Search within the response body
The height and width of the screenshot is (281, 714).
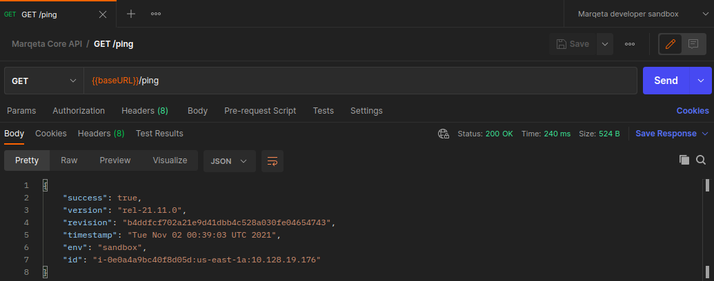point(701,160)
